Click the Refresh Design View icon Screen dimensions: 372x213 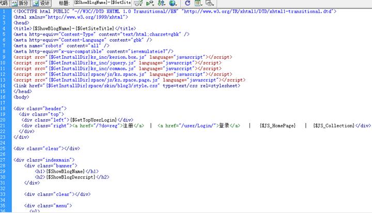pos(188,3)
